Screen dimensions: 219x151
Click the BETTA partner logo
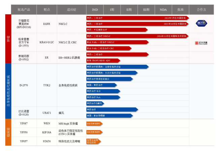tap(201, 24)
